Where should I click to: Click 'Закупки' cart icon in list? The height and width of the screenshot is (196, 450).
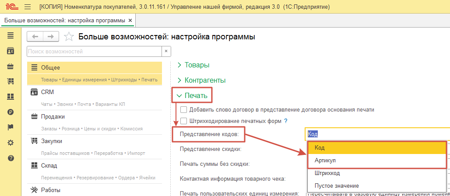pos(34,141)
